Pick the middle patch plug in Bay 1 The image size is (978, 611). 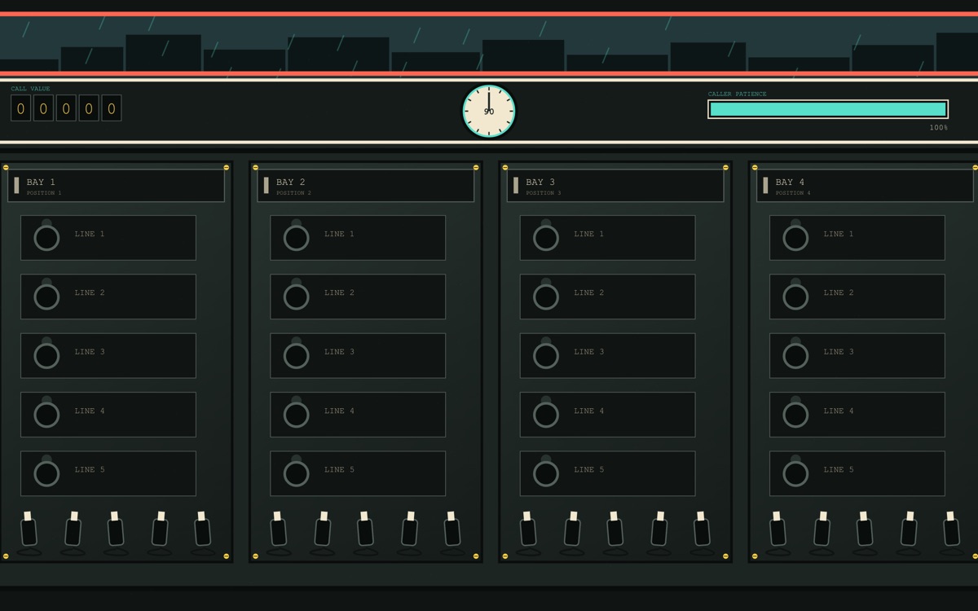coord(116,530)
